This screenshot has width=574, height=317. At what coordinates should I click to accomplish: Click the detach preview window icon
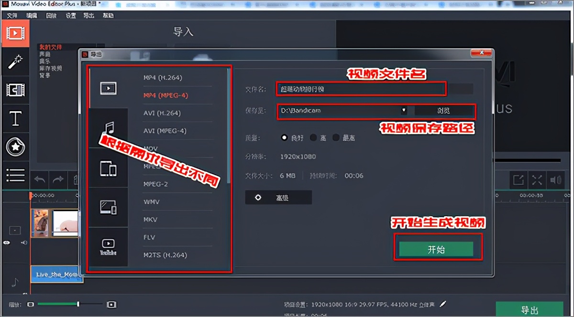coord(519,180)
